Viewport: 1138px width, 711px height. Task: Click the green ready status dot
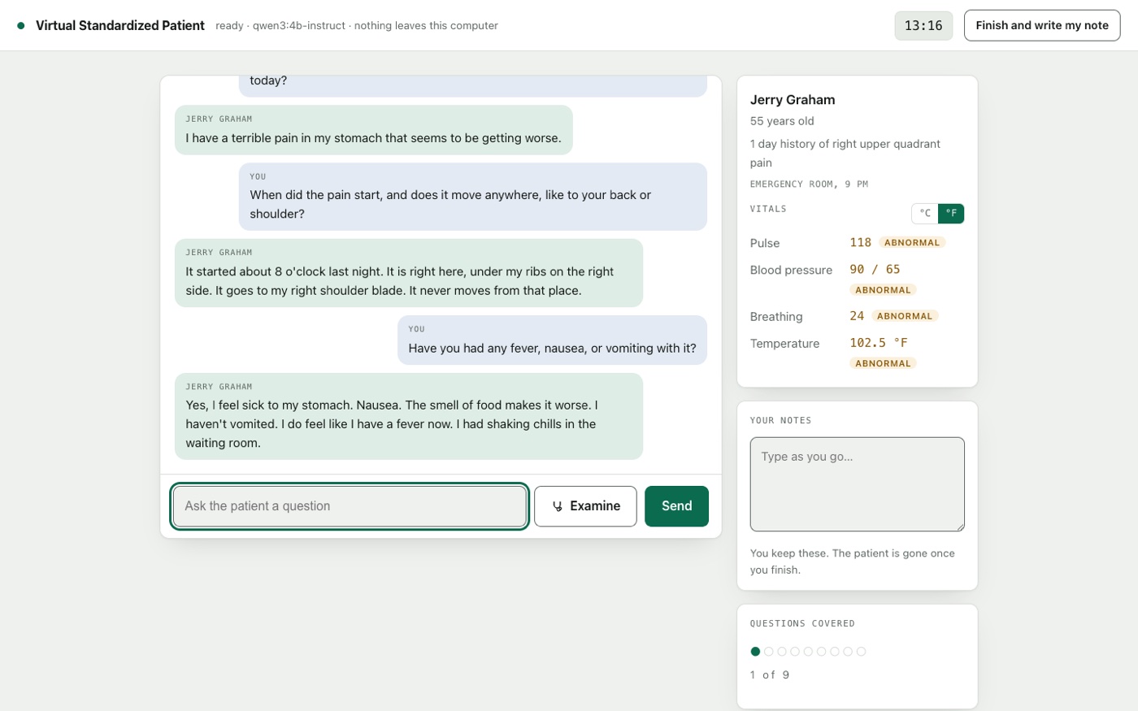click(x=21, y=26)
